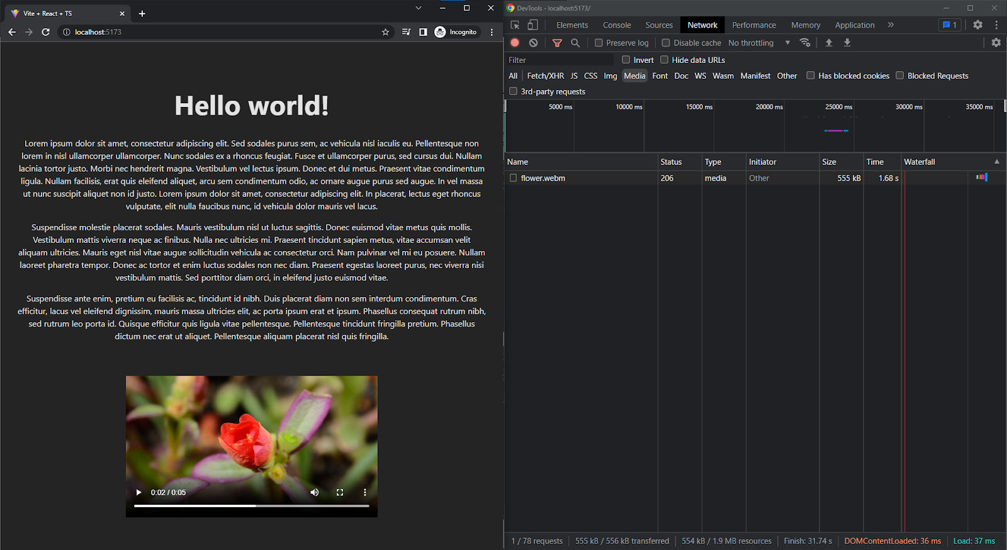Click the record network log button
Image resolution: width=1007 pixels, height=550 pixels.
[515, 43]
